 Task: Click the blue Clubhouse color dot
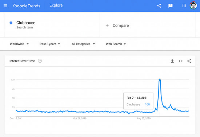click(11, 23)
